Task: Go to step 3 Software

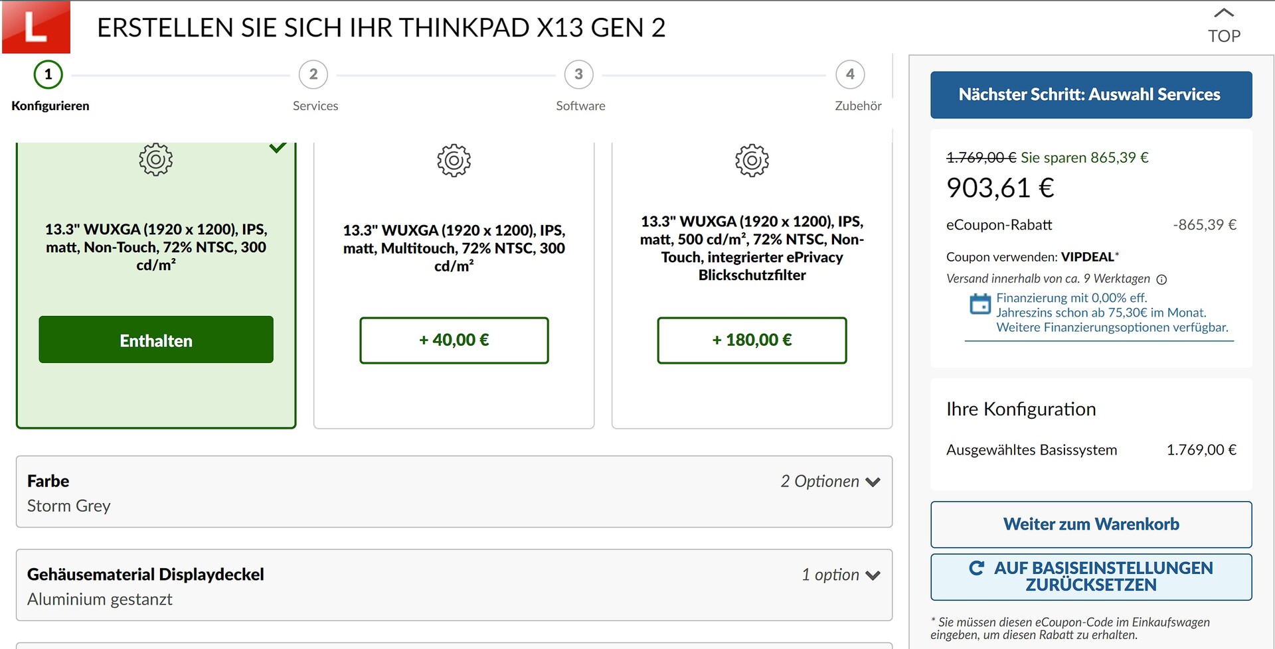Action: pyautogui.click(x=578, y=74)
